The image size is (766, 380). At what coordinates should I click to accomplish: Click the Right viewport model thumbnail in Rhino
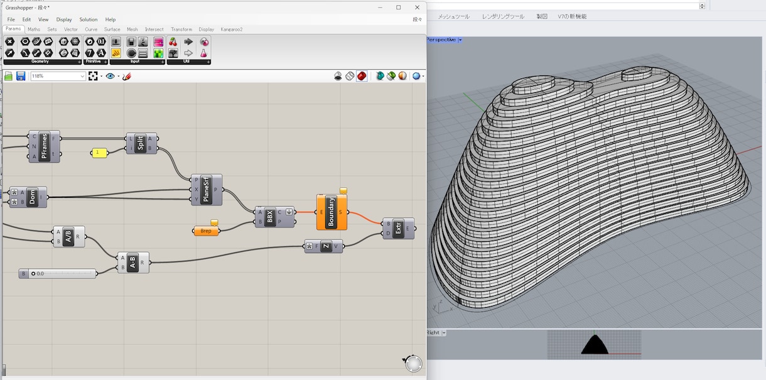pos(594,344)
